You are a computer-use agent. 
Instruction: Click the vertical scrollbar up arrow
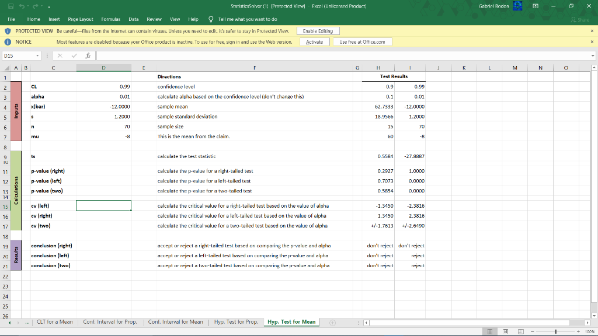[594, 68]
